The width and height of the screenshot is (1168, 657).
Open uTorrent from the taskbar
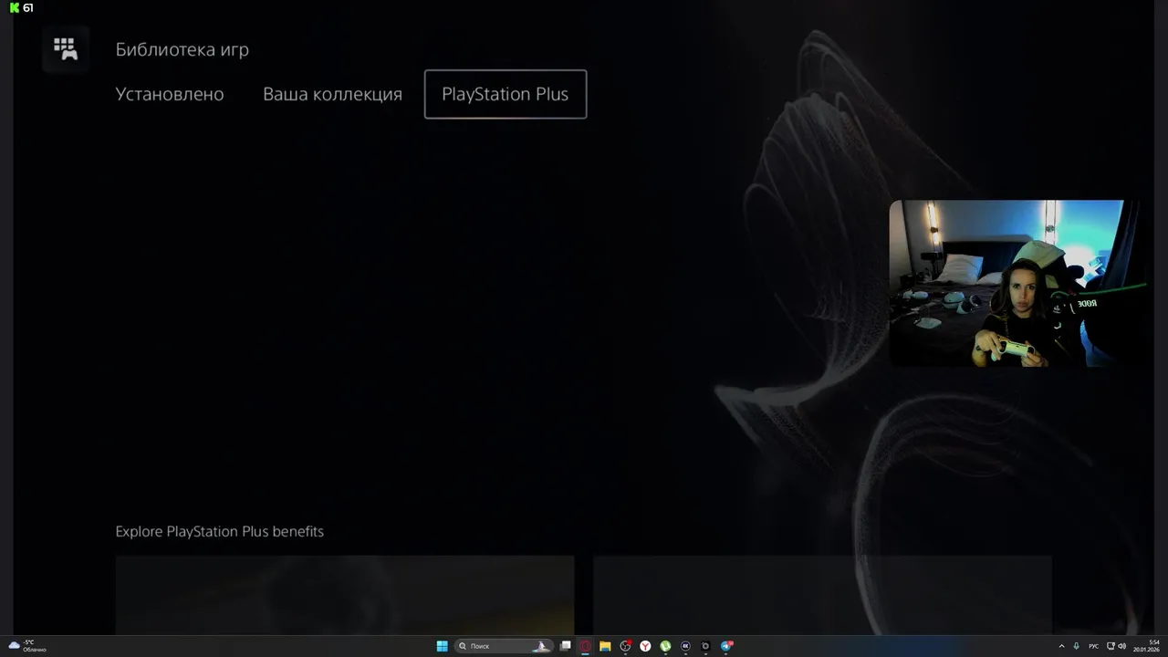click(665, 646)
